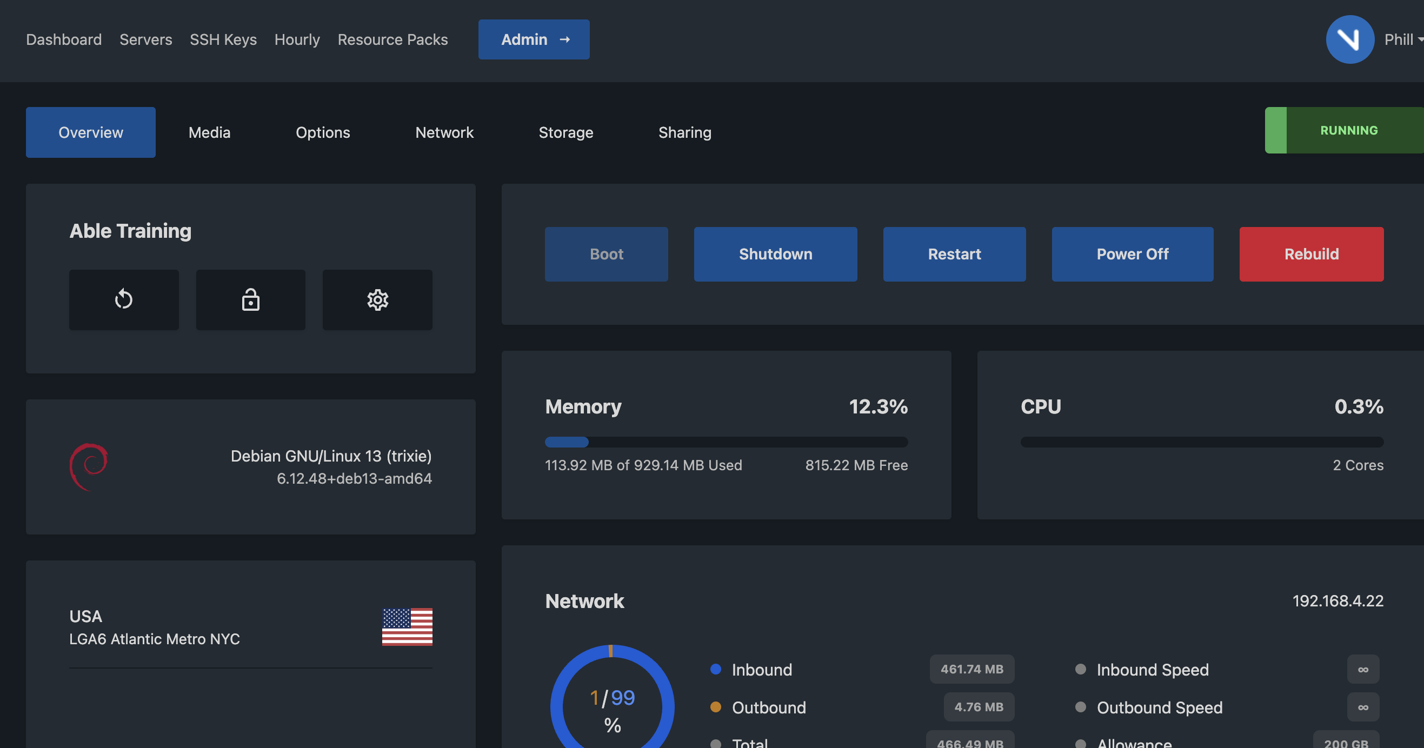Toggle the Inbound legend dot on Network chart
The width and height of the screenshot is (1424, 748).
point(716,669)
